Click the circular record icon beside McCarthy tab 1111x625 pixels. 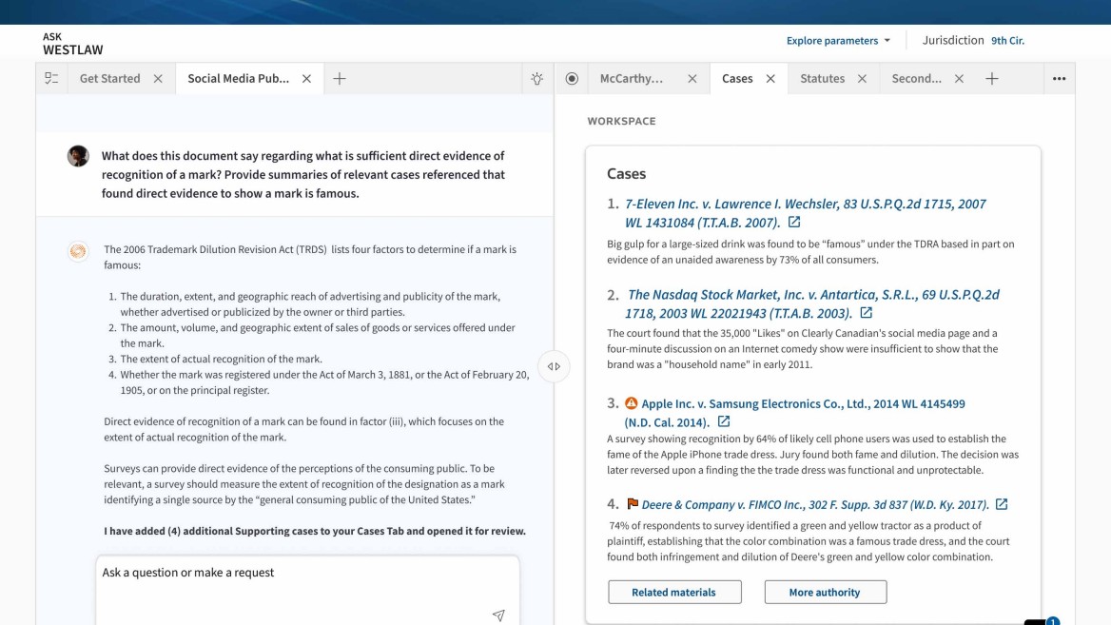[x=572, y=79]
